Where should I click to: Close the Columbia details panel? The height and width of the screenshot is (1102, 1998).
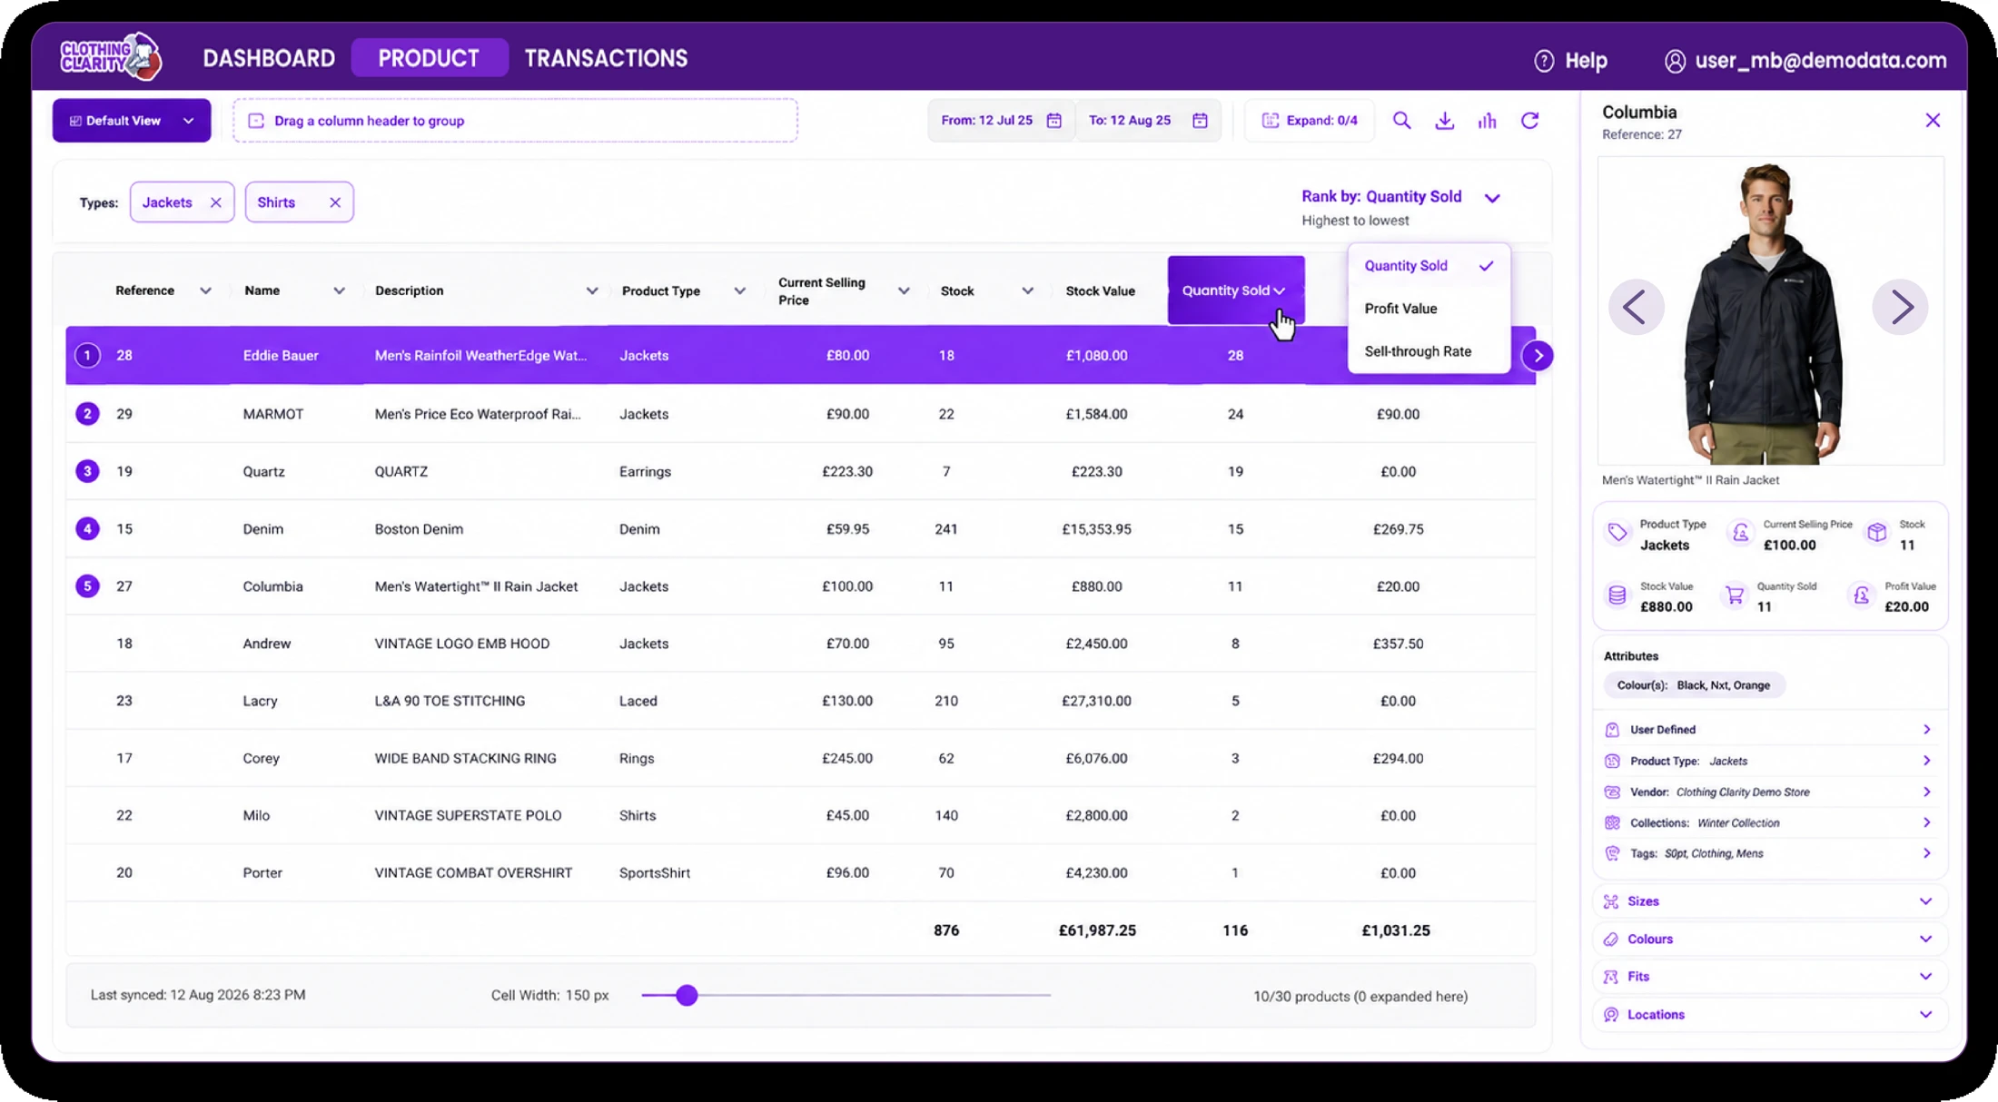[1933, 121]
